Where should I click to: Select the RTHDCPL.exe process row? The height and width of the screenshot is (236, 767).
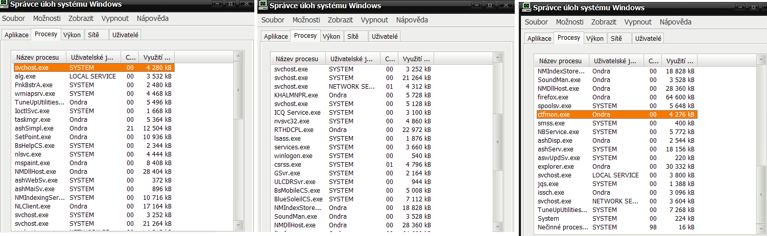coord(353,129)
